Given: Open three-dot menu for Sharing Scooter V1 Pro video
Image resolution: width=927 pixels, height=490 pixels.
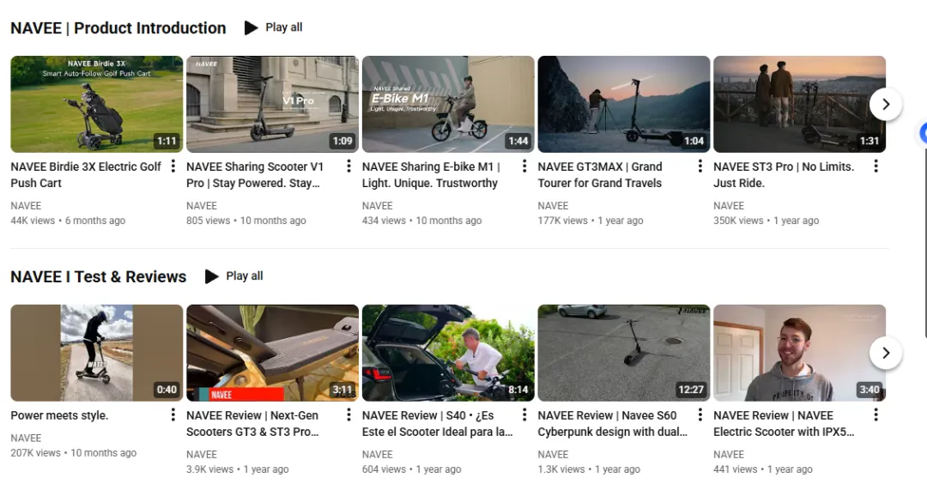Looking at the screenshot, I should (348, 166).
